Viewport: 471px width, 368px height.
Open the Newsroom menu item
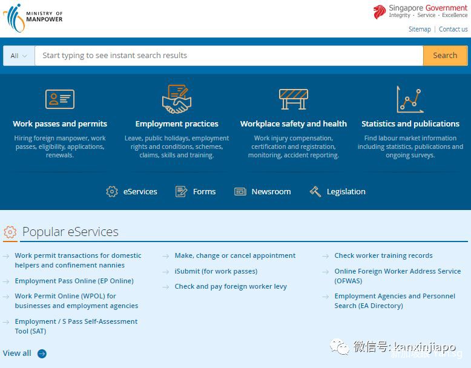click(271, 192)
